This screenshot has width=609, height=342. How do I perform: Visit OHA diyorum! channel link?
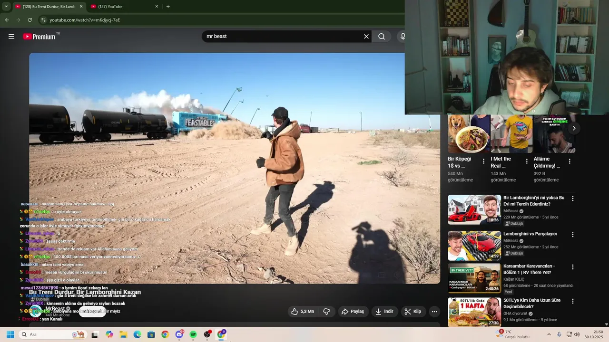pyautogui.click(x=515, y=313)
